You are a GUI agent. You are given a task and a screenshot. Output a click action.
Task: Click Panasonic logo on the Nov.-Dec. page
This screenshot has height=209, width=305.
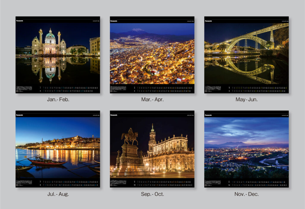pos(208,115)
